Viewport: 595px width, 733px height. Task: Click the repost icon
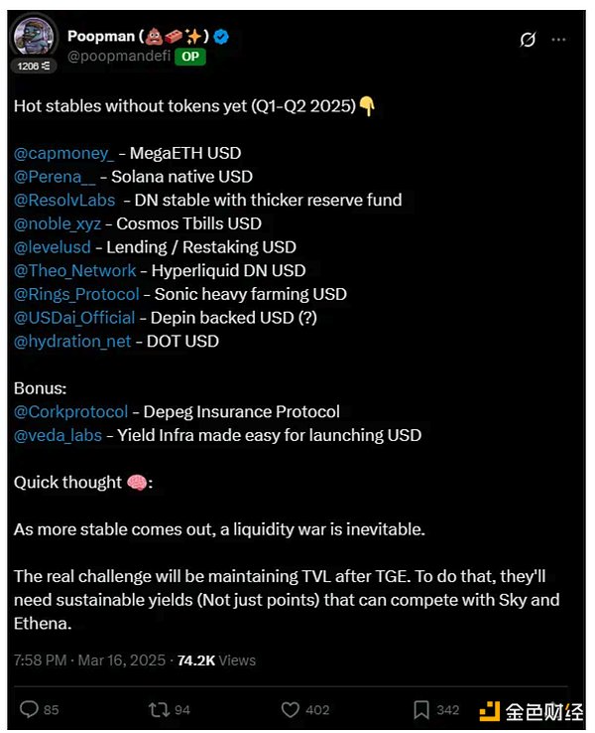(x=157, y=709)
